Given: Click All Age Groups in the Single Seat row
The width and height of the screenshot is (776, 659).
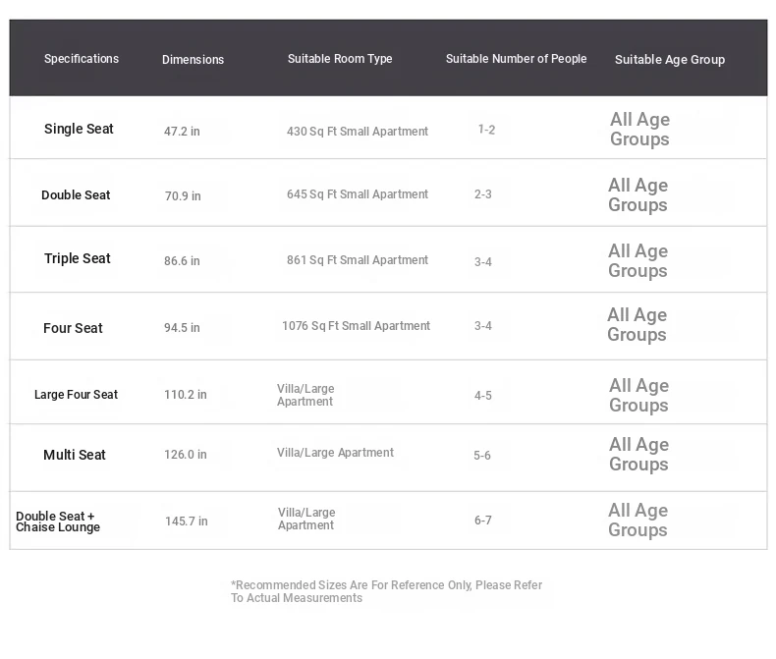Looking at the screenshot, I should coord(639,130).
